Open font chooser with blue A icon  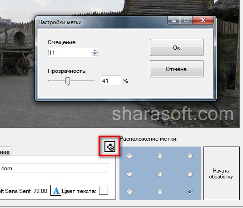point(56,190)
